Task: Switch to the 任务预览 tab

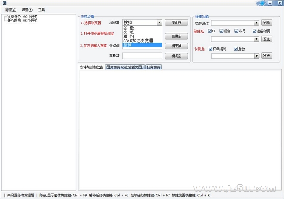Action: pyautogui.click(x=153, y=67)
